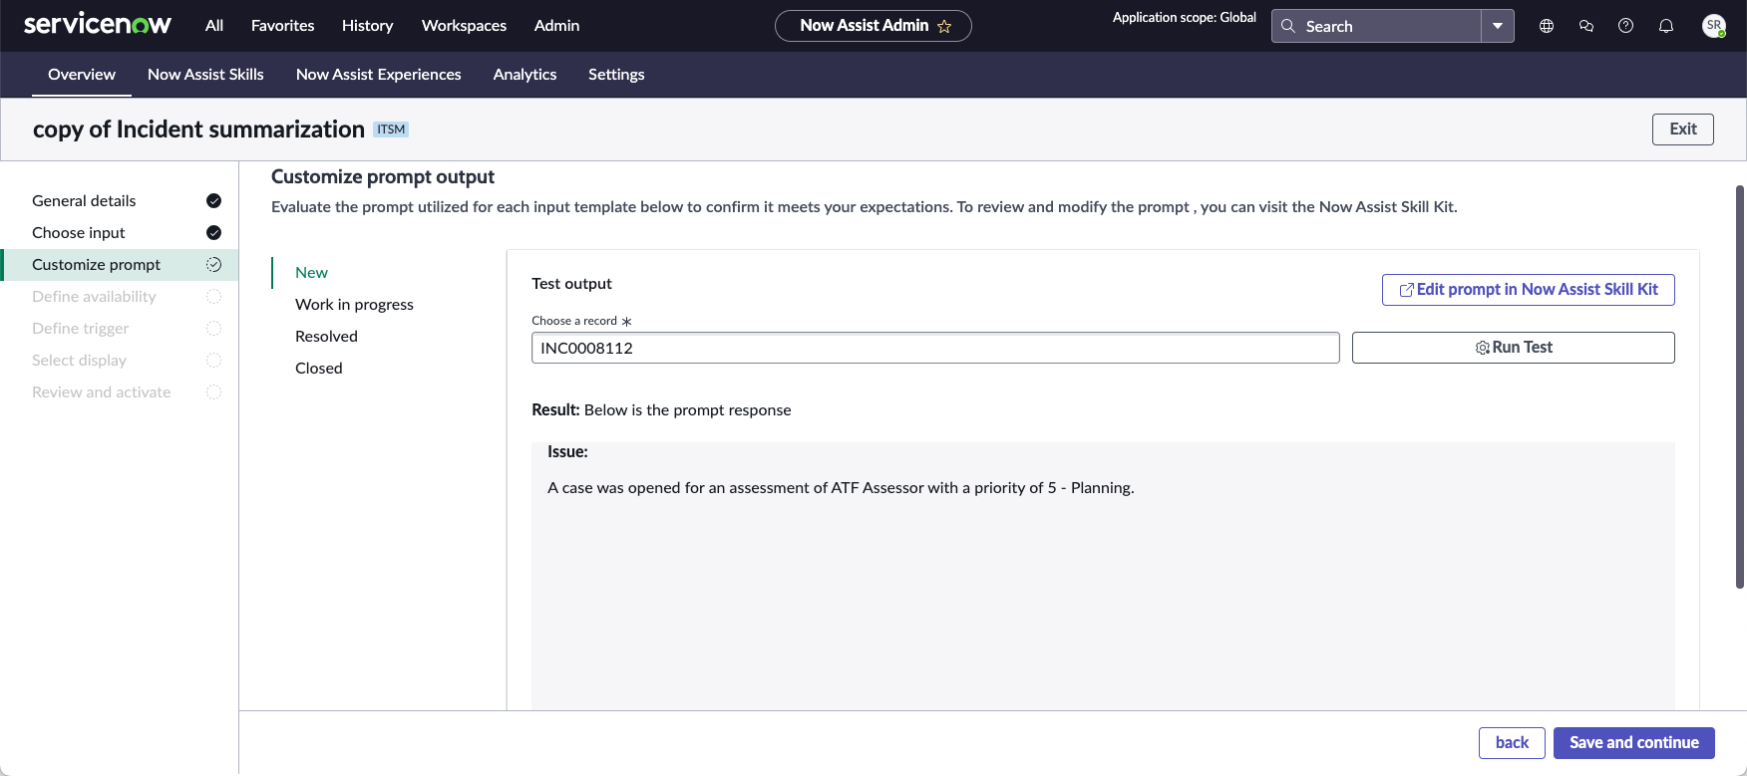1747x776 pixels.
Task: Click Choose input completed checkmark icon
Action: point(213,233)
